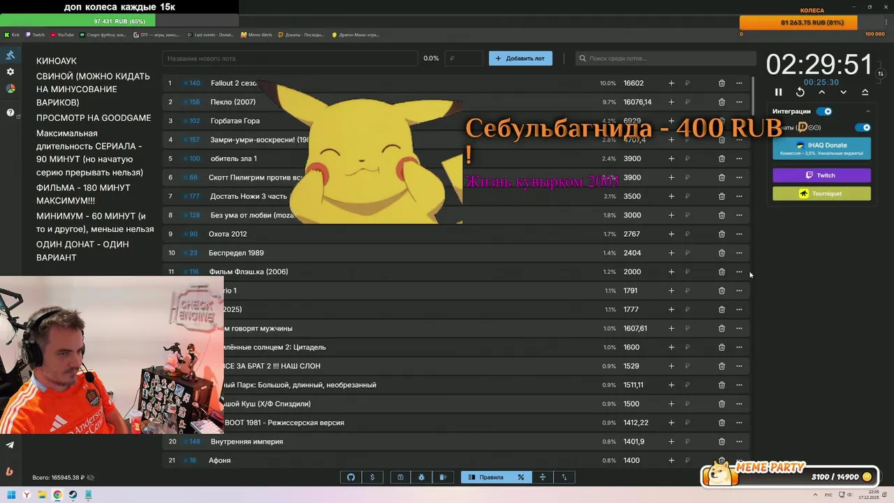The image size is (894, 503).
Task: Open more options for the Fallout 2 lot
Action: point(739,83)
